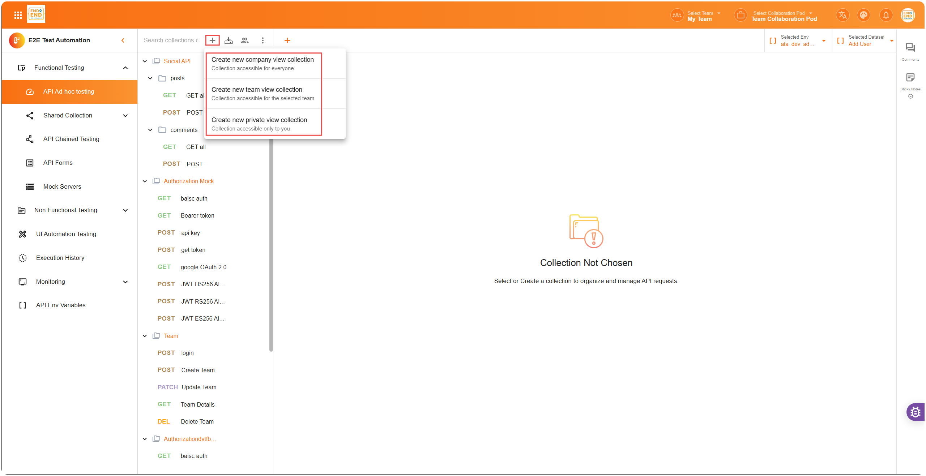
Task: Open Sticky Notes panel
Action: (x=910, y=78)
